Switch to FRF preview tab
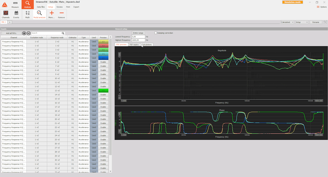This screenshot has height=177, width=328. [x=121, y=45]
